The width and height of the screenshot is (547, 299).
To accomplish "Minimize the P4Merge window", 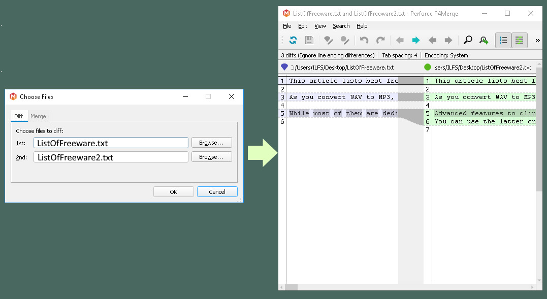I will pyautogui.click(x=484, y=13).
